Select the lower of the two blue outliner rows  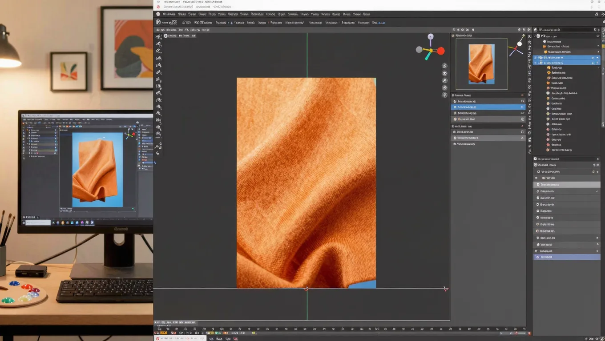(x=566, y=63)
